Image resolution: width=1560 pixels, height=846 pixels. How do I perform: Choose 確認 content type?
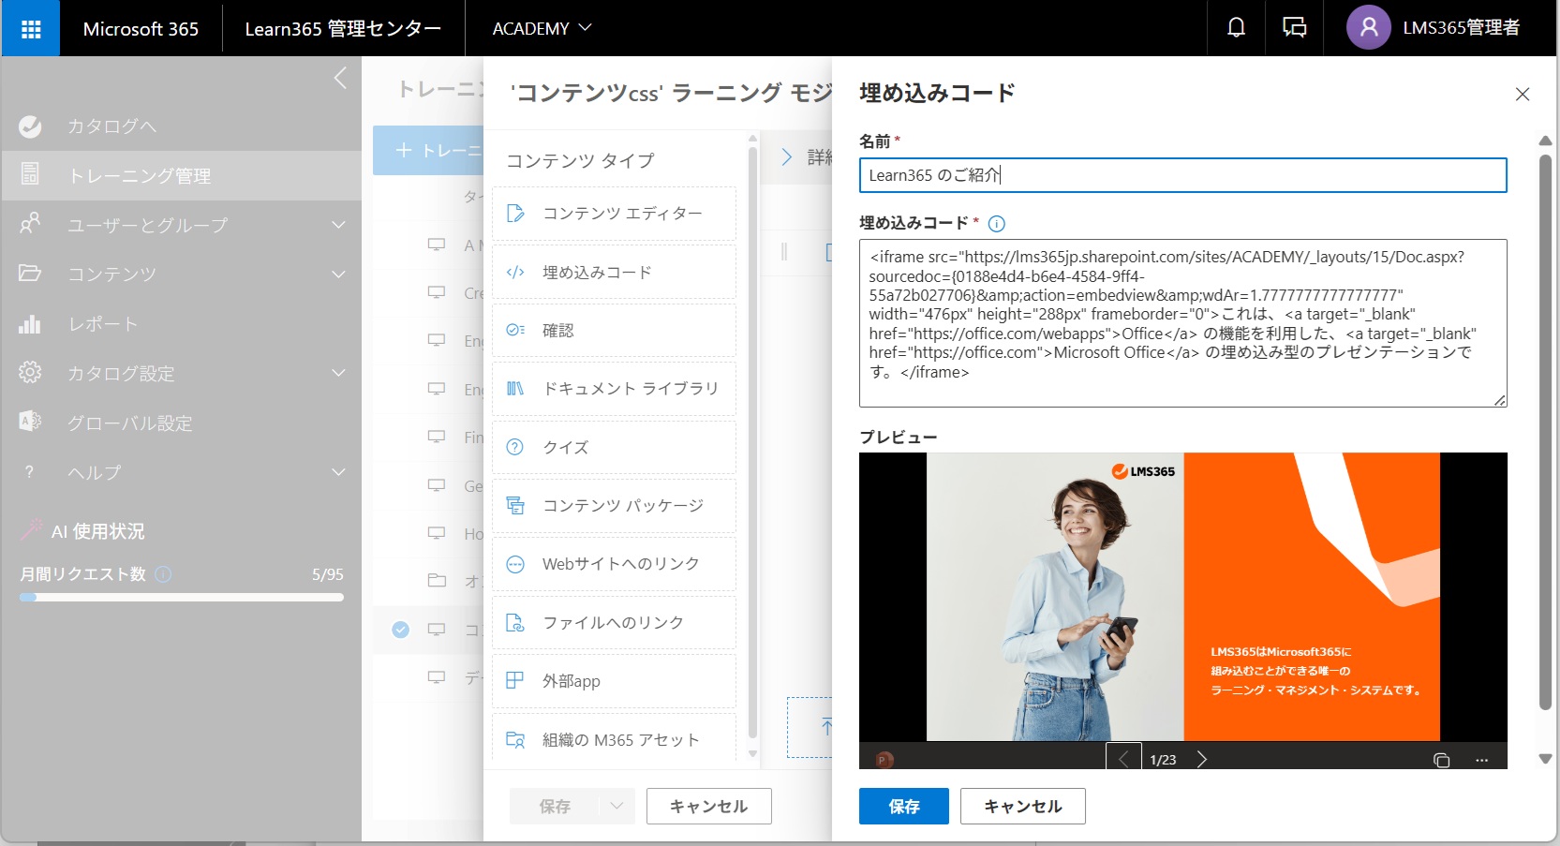[x=614, y=331]
